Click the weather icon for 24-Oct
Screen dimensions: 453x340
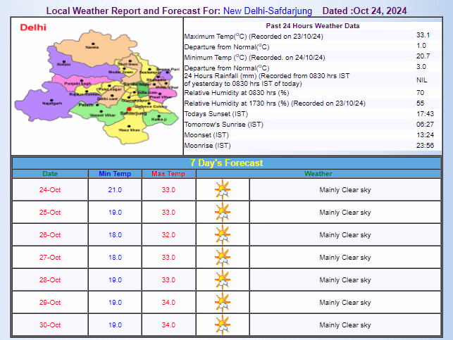coord(223,190)
